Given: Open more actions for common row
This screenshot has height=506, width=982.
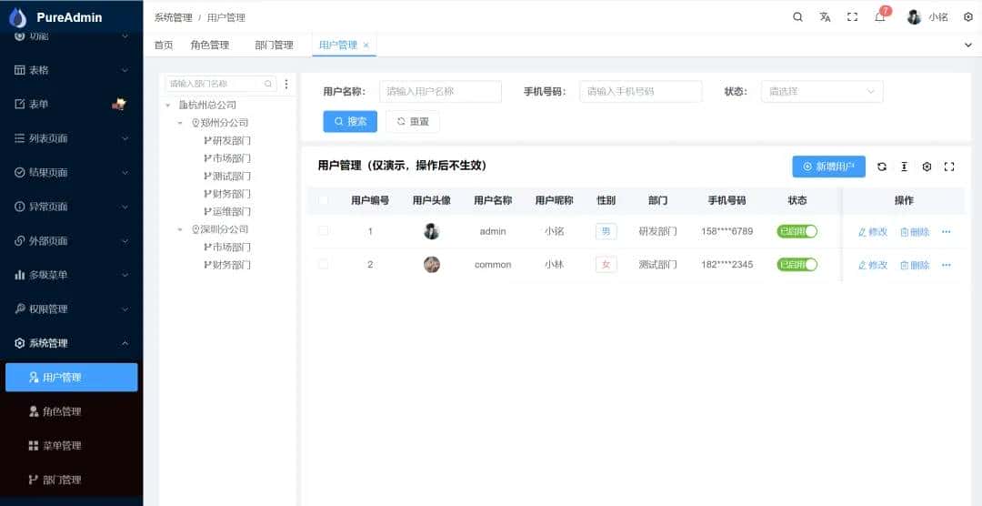Looking at the screenshot, I should [947, 265].
